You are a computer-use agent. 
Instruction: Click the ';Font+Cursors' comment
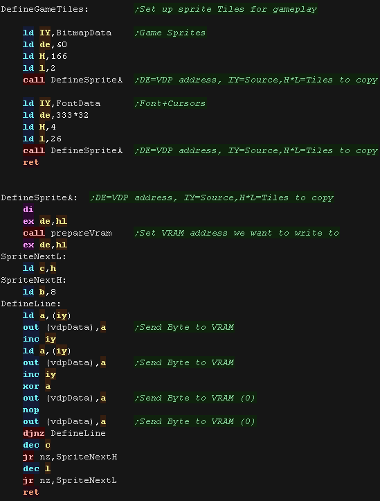170,103
